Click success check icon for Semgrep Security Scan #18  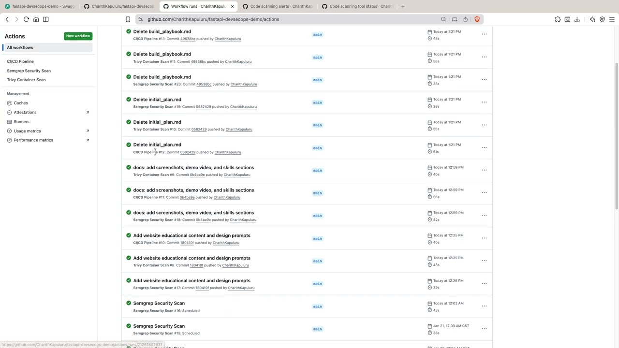pyautogui.click(x=129, y=213)
